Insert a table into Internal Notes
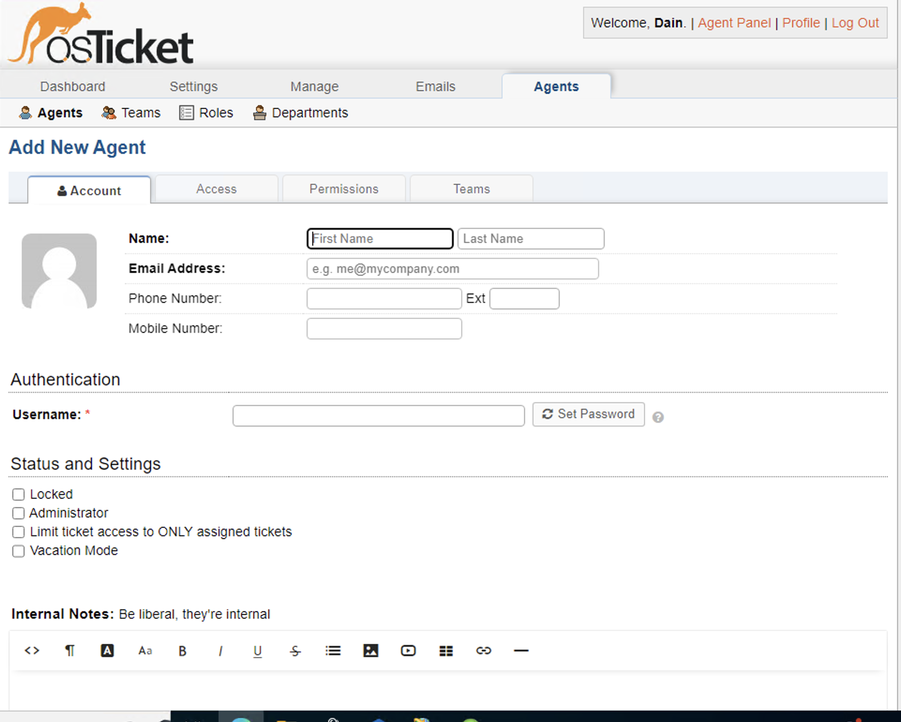This screenshot has width=901, height=722. pos(445,651)
